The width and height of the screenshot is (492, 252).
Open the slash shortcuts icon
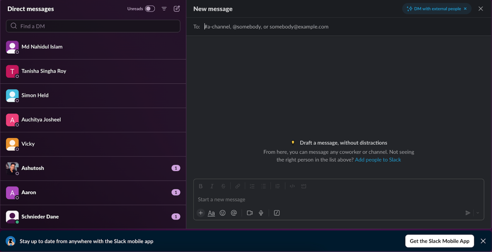point(277,213)
